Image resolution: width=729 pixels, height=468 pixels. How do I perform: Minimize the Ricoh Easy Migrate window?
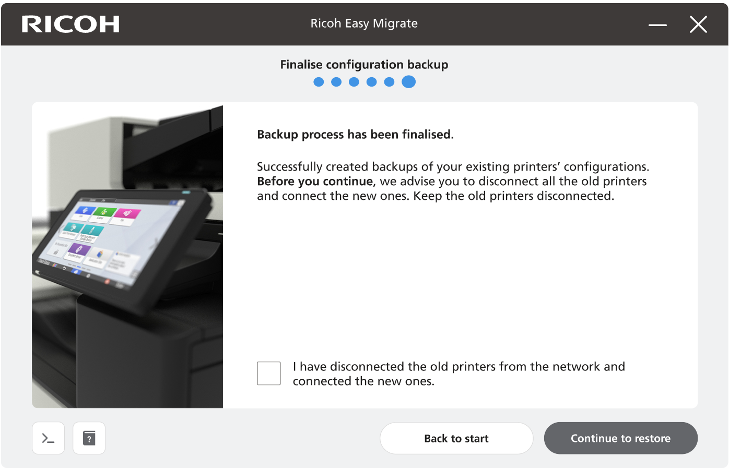tap(657, 25)
